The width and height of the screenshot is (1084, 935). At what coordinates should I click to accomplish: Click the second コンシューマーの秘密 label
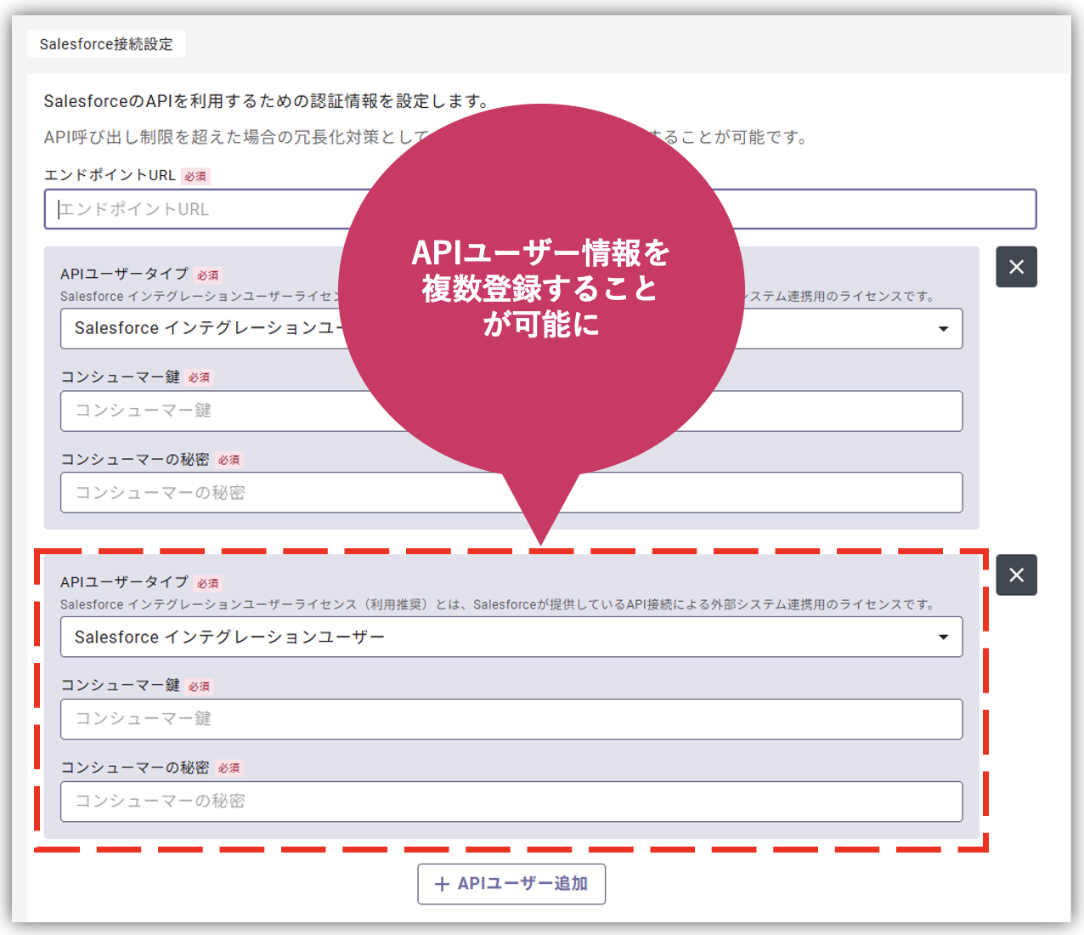click(134, 768)
